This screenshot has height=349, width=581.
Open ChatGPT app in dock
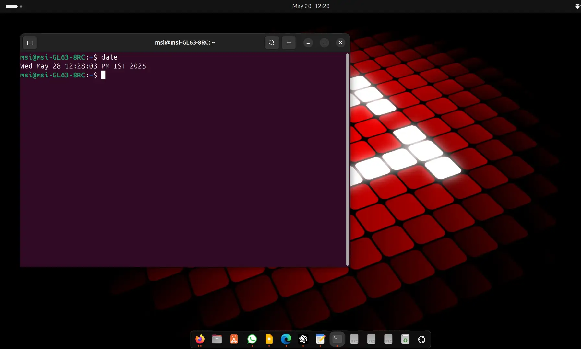303,339
